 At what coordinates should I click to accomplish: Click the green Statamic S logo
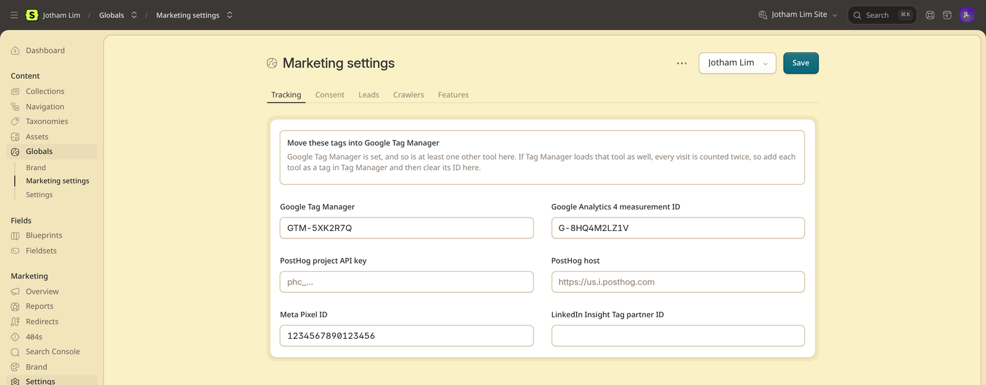[x=32, y=15]
